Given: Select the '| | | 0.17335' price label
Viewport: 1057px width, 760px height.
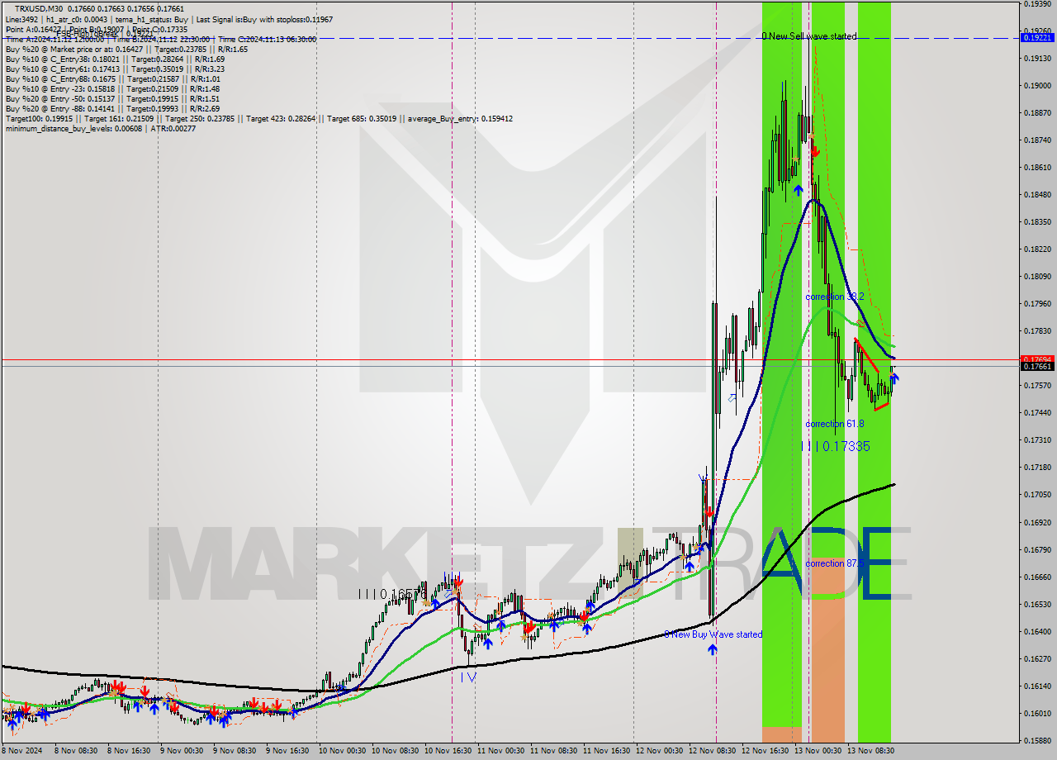Looking at the screenshot, I should coord(835,446).
